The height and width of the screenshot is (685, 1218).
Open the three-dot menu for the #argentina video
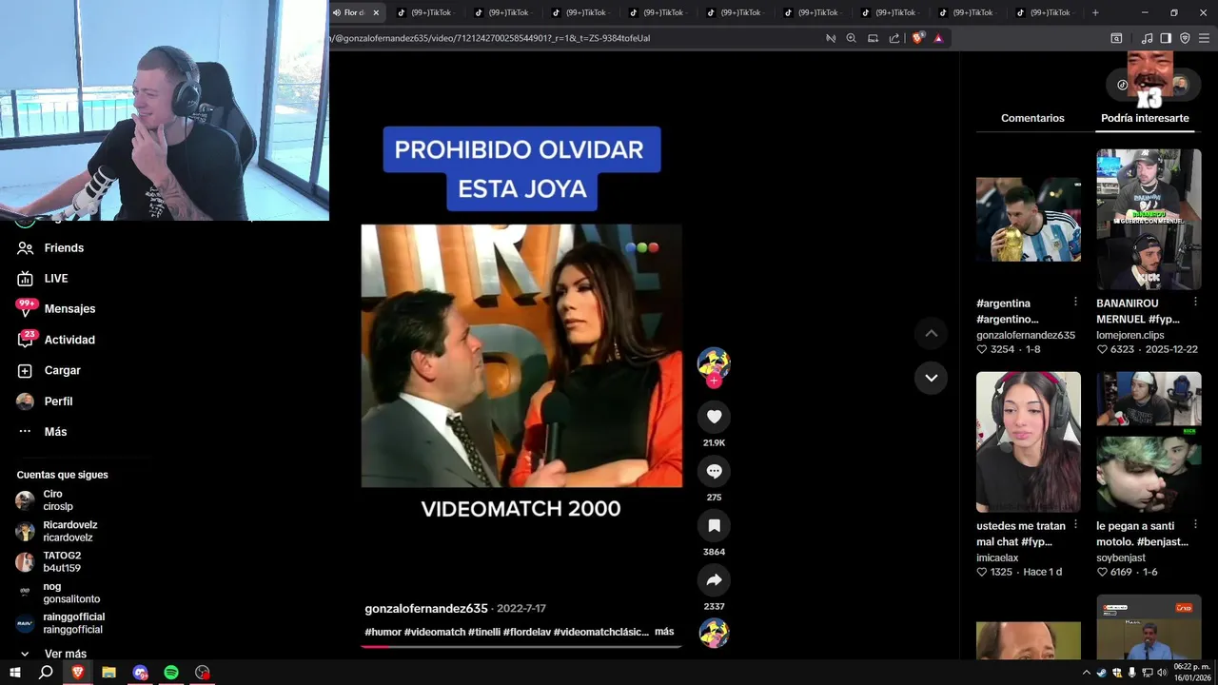[1075, 303]
